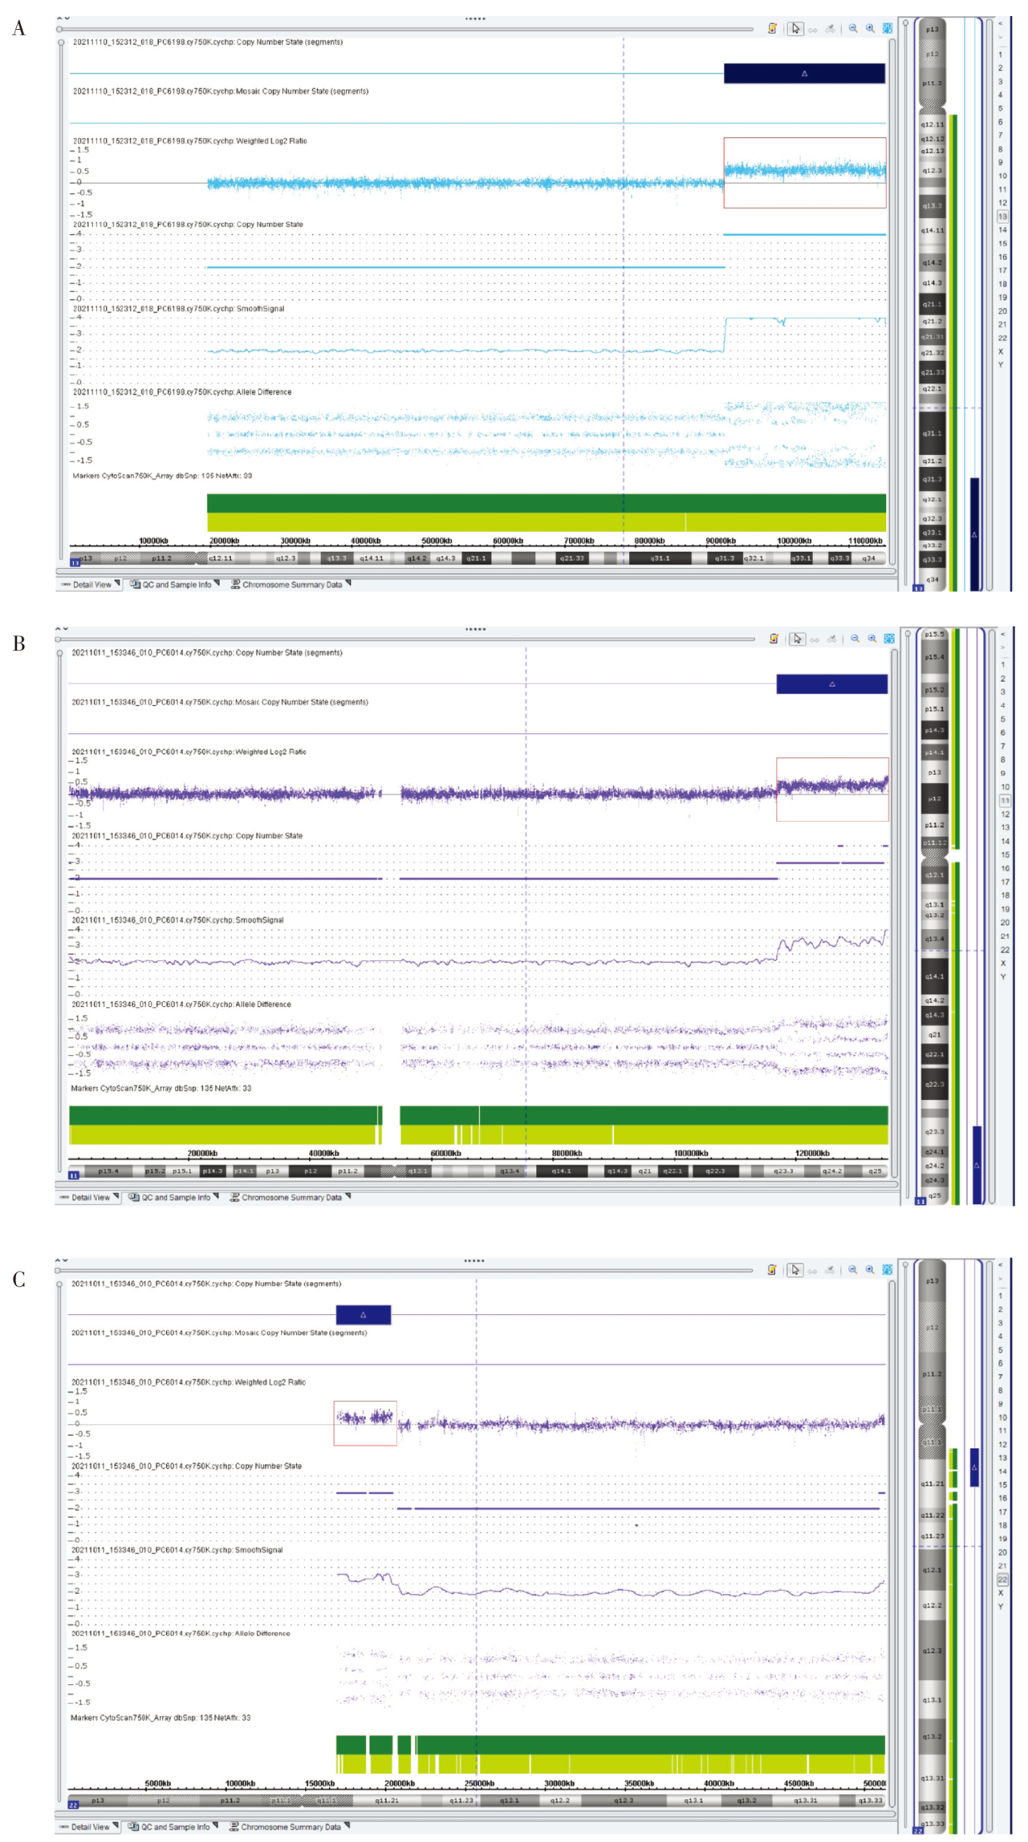Select chromosome 1 in panel C chromosome list

pos(1000,1296)
